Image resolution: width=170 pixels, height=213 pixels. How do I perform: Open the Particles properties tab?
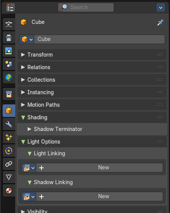(x=9, y=137)
